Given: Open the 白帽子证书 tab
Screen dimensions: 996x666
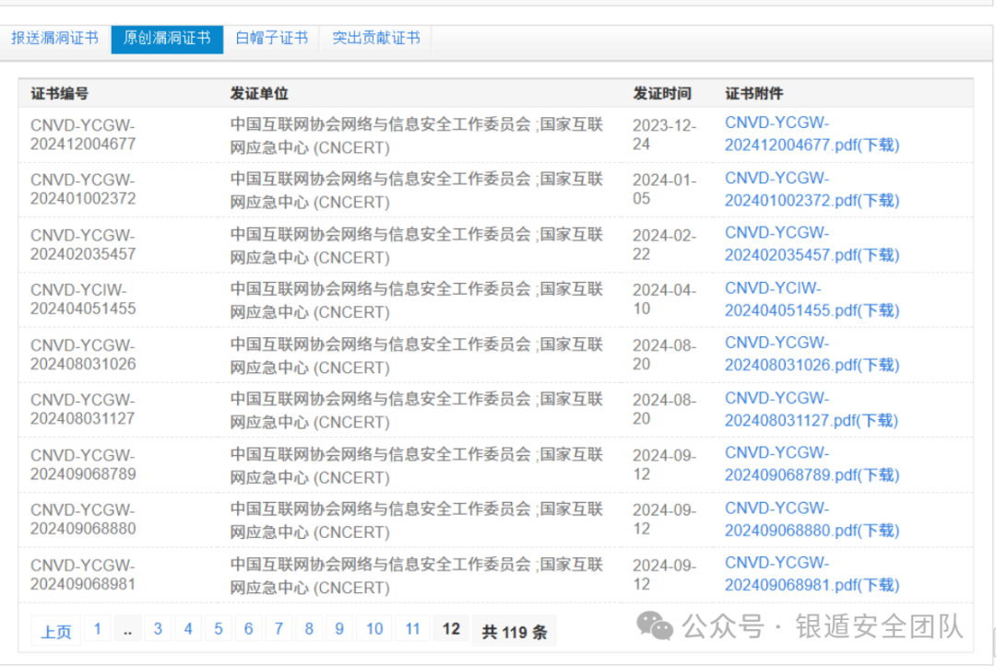Looking at the screenshot, I should point(271,39).
